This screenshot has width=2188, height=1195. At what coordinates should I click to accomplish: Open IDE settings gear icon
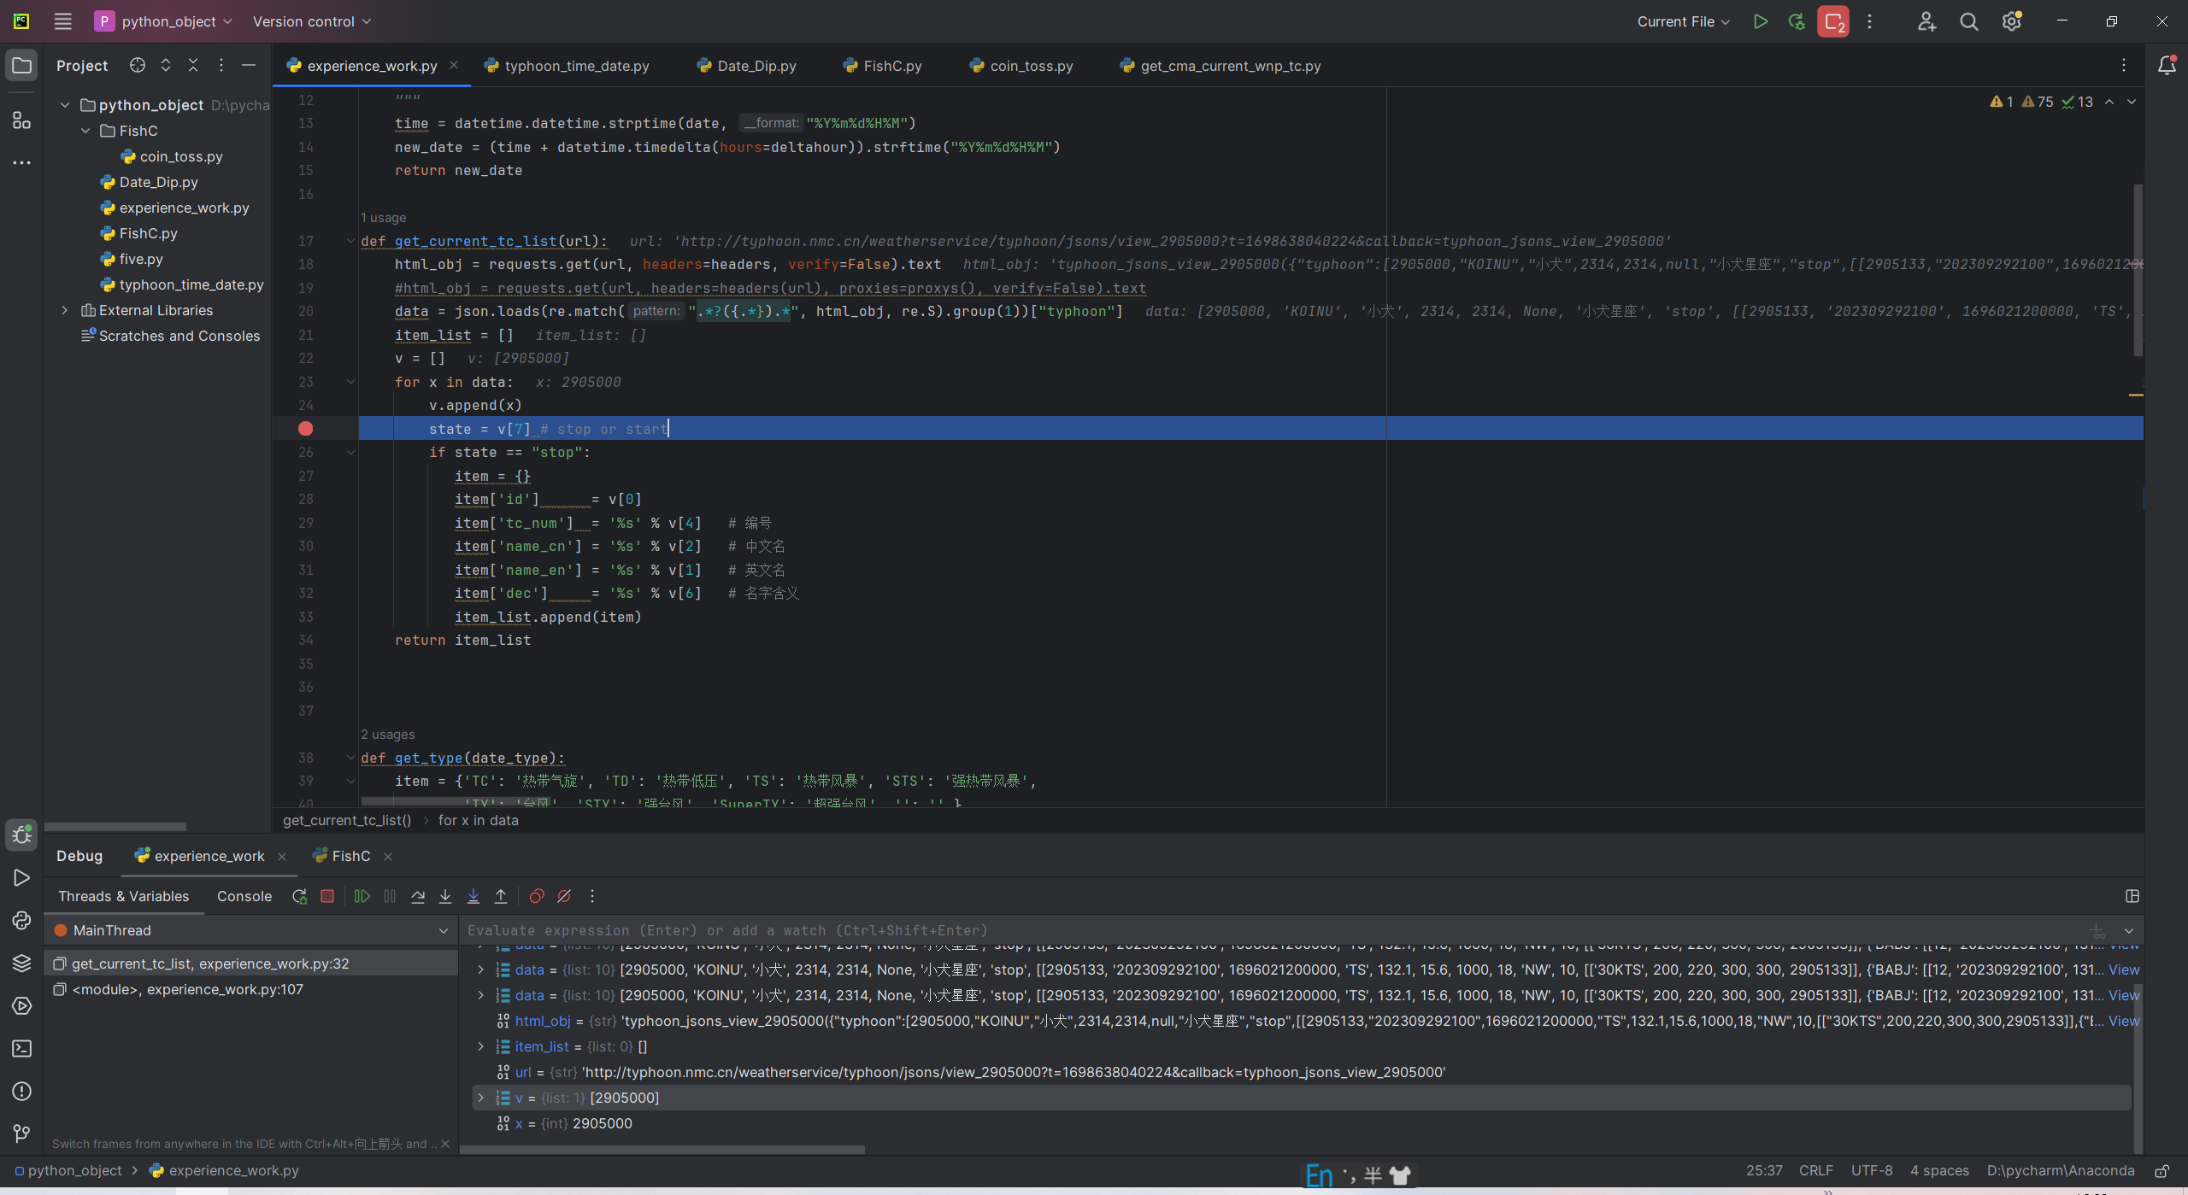click(x=2012, y=21)
